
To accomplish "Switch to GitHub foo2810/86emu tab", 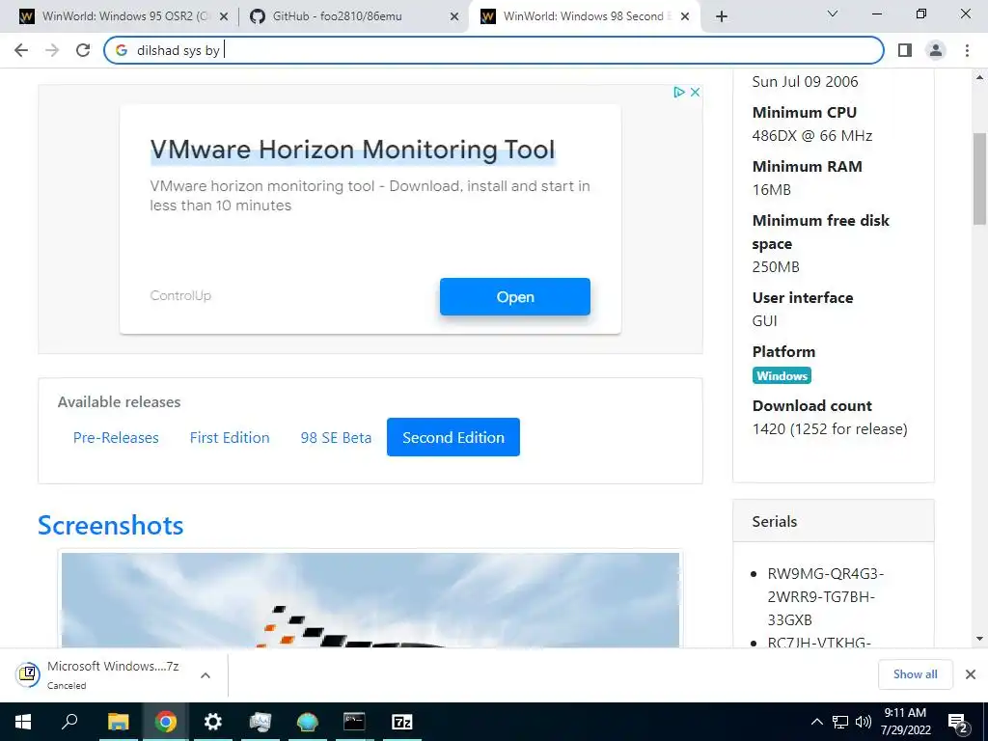I will tap(353, 16).
